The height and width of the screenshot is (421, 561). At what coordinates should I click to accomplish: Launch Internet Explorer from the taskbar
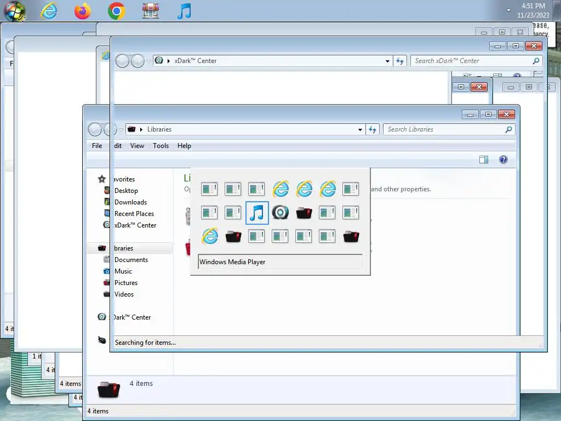pos(49,11)
